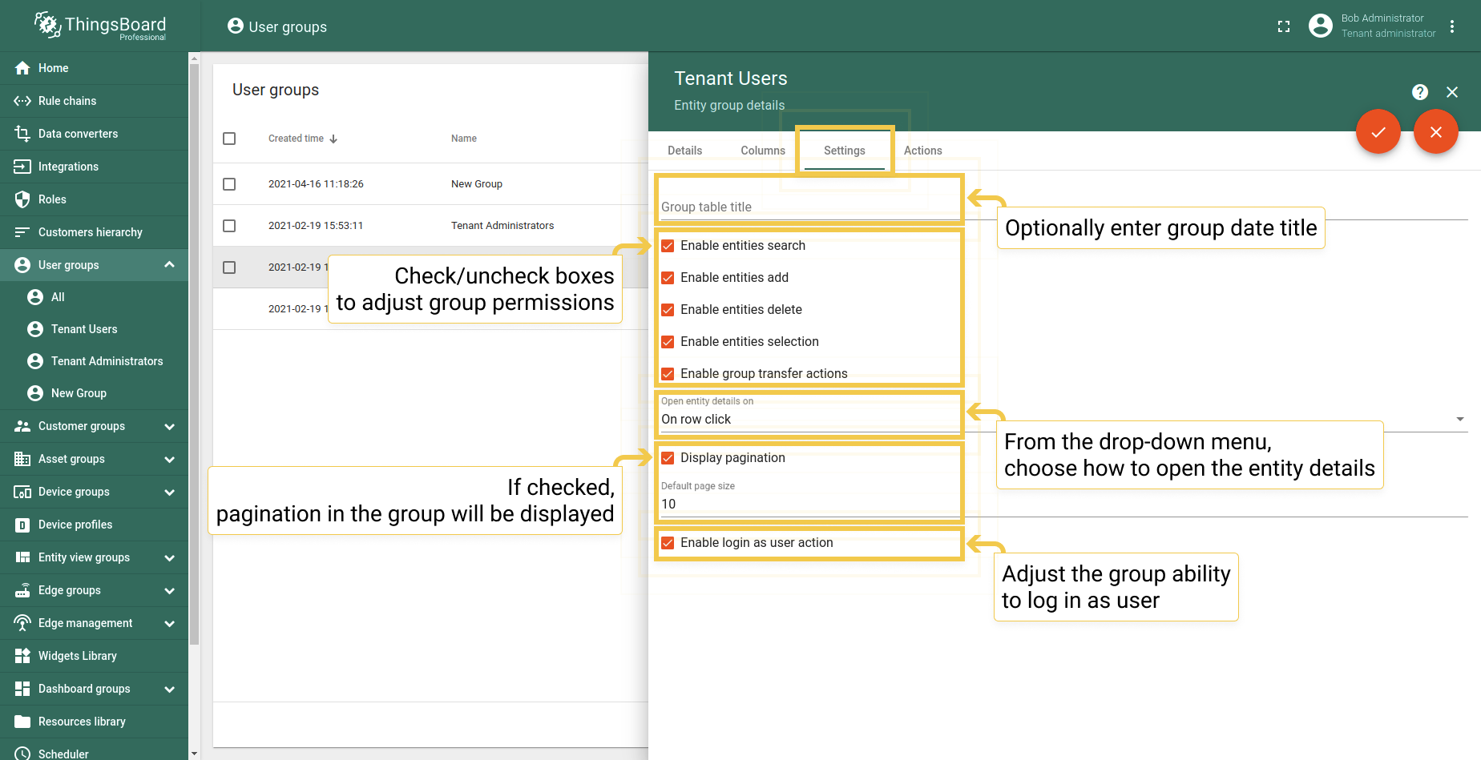The width and height of the screenshot is (1481, 760).
Task: Click the Widgets Library icon
Action: [22, 656]
